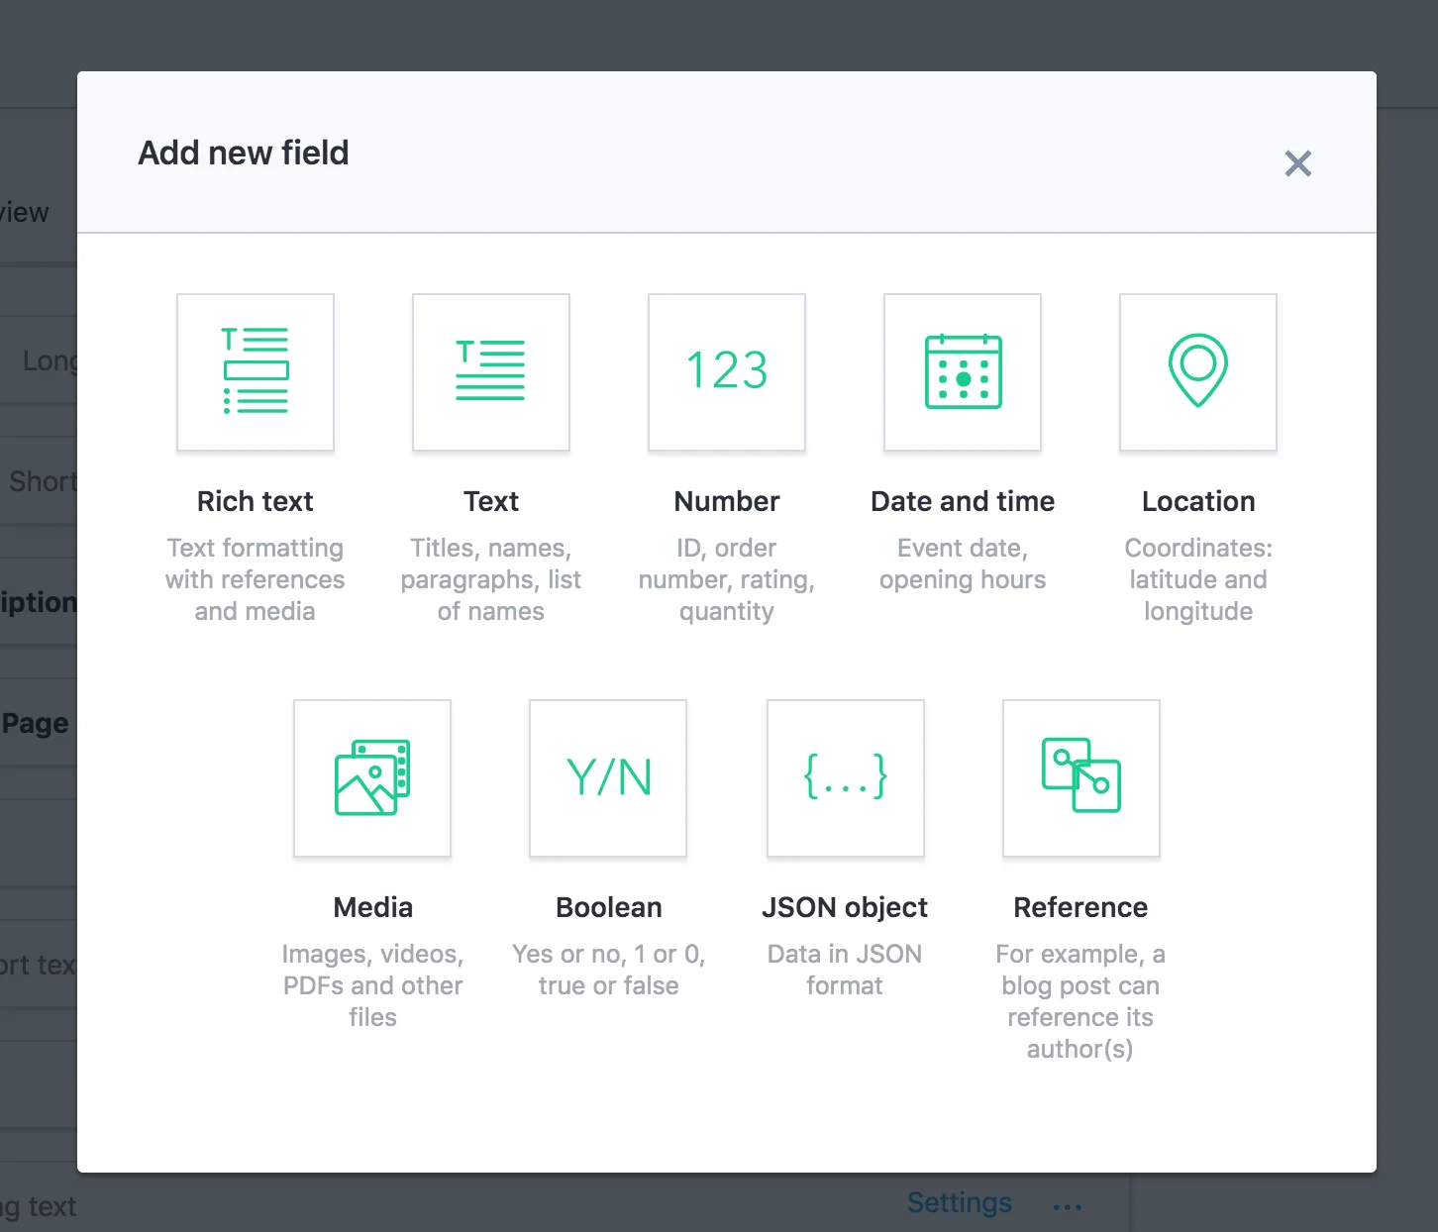
Task: Click the Number field label
Action: (727, 501)
